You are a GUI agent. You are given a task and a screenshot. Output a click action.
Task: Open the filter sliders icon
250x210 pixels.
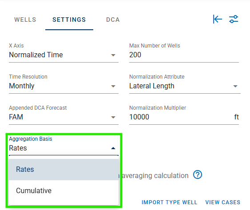coord(234,19)
